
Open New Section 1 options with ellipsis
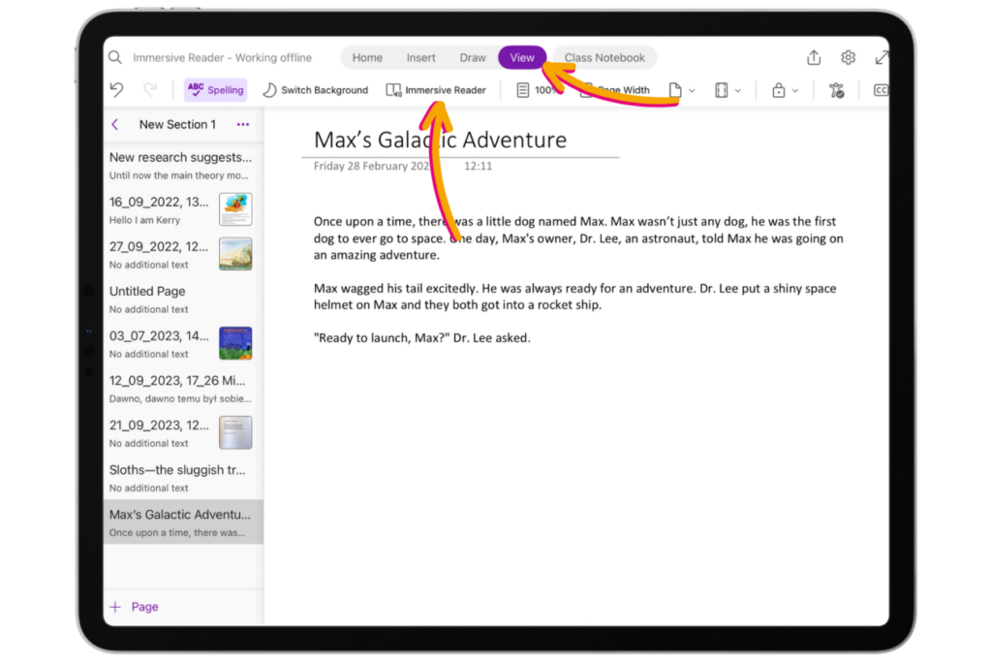[x=243, y=124]
